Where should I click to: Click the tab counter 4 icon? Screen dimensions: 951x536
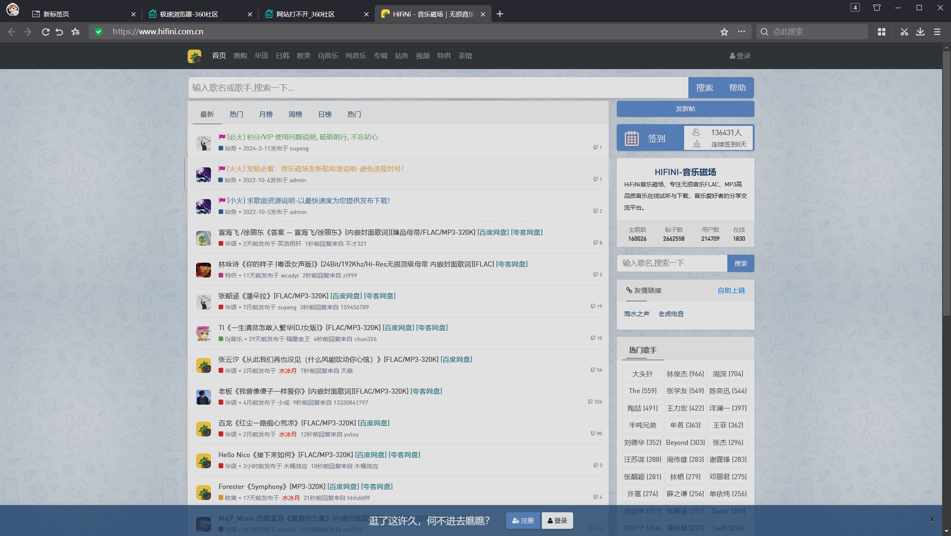[x=855, y=8]
